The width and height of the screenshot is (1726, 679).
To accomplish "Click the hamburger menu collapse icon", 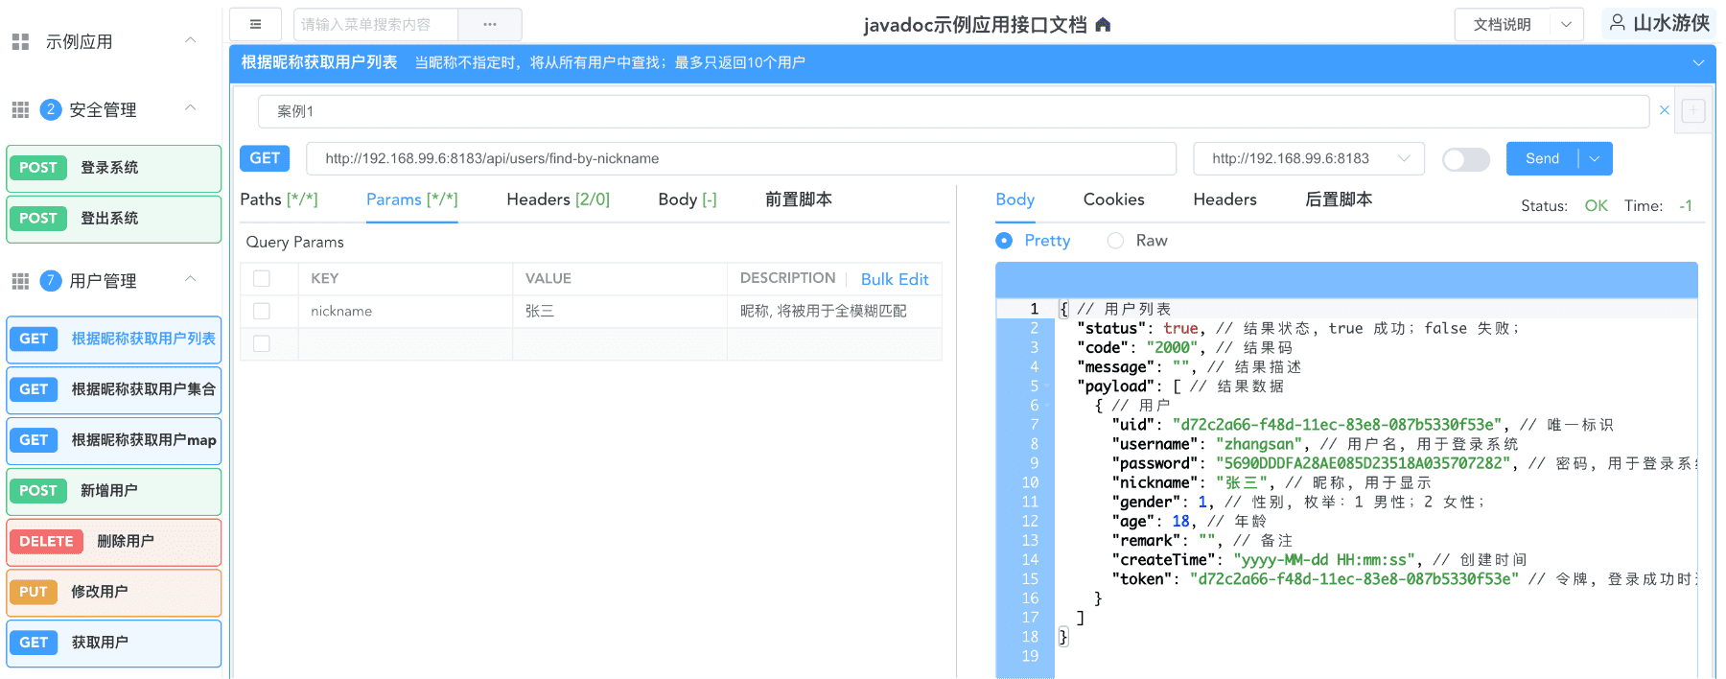I will click(x=255, y=24).
